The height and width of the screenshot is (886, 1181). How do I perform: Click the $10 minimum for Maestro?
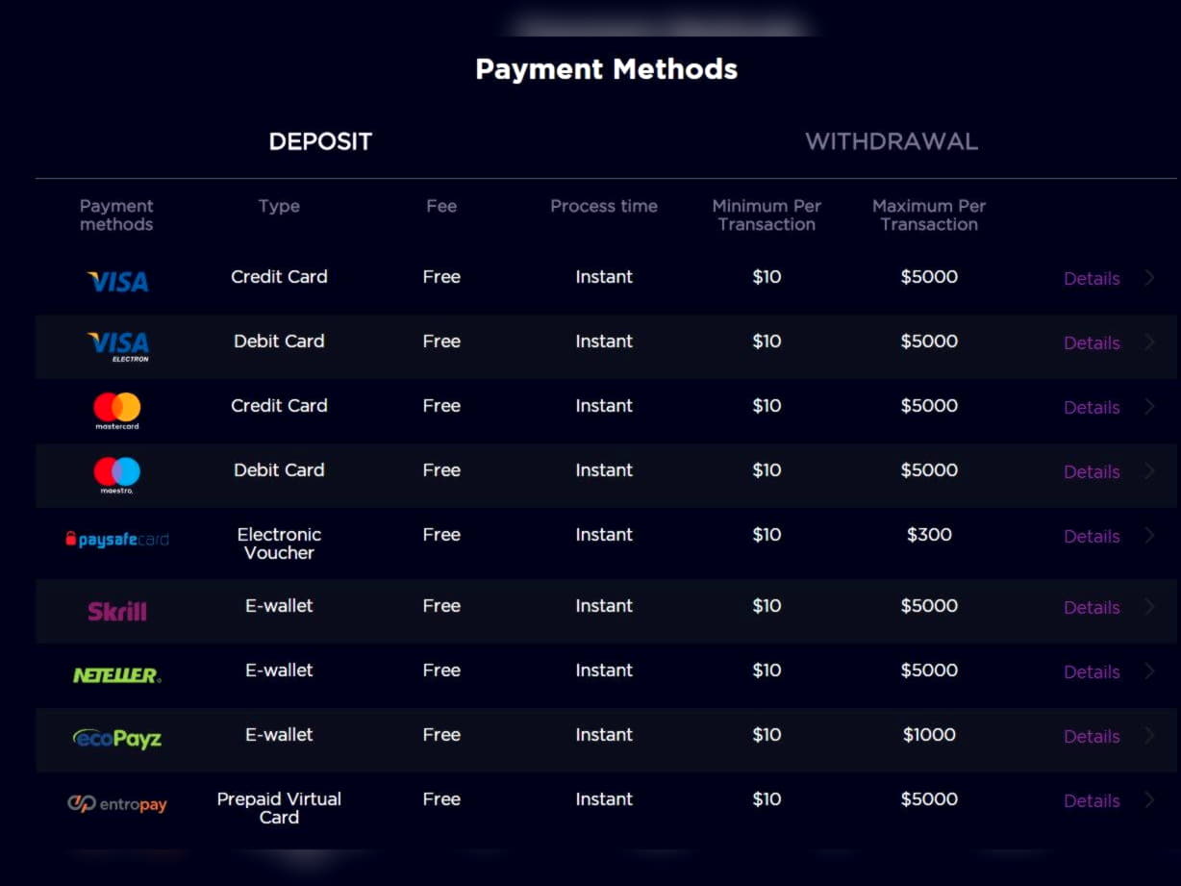point(766,470)
